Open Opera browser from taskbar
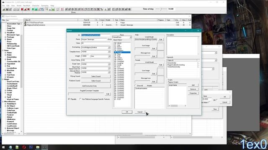Viewport: 268px width, 150px height. (24, 147)
